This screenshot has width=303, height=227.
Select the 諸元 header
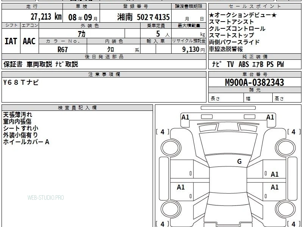click(255, 90)
